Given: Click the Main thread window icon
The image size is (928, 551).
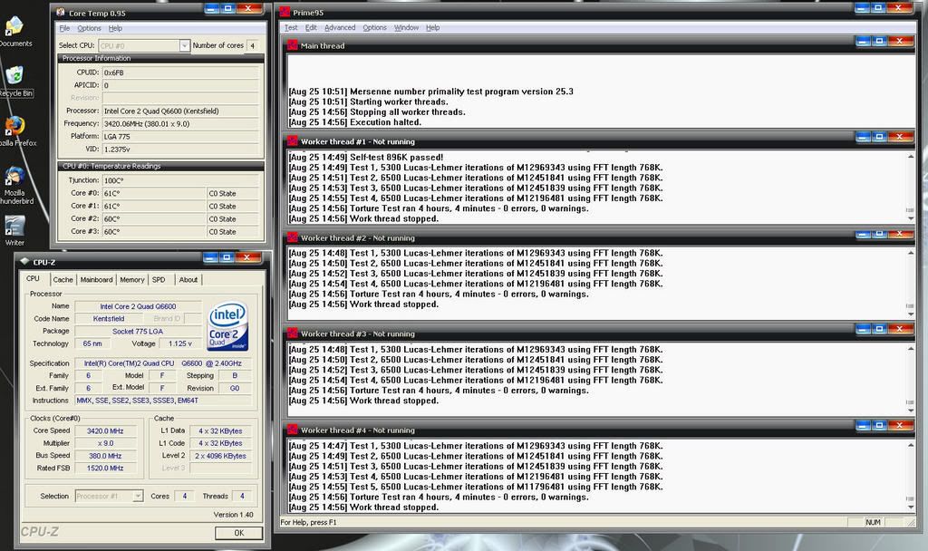Looking at the screenshot, I should (x=293, y=45).
